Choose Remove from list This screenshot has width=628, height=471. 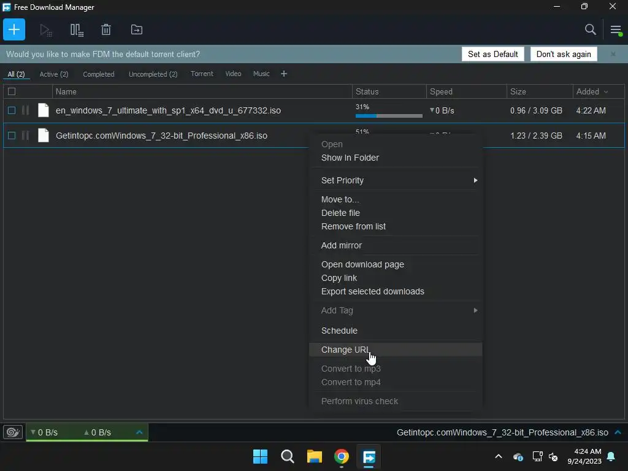tap(396, 227)
